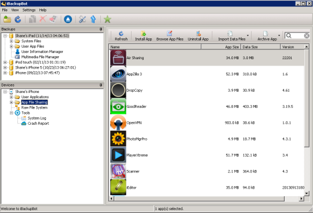This screenshot has width=313, height=213.
Task: Expand App File Sharing node
Action: (12, 102)
